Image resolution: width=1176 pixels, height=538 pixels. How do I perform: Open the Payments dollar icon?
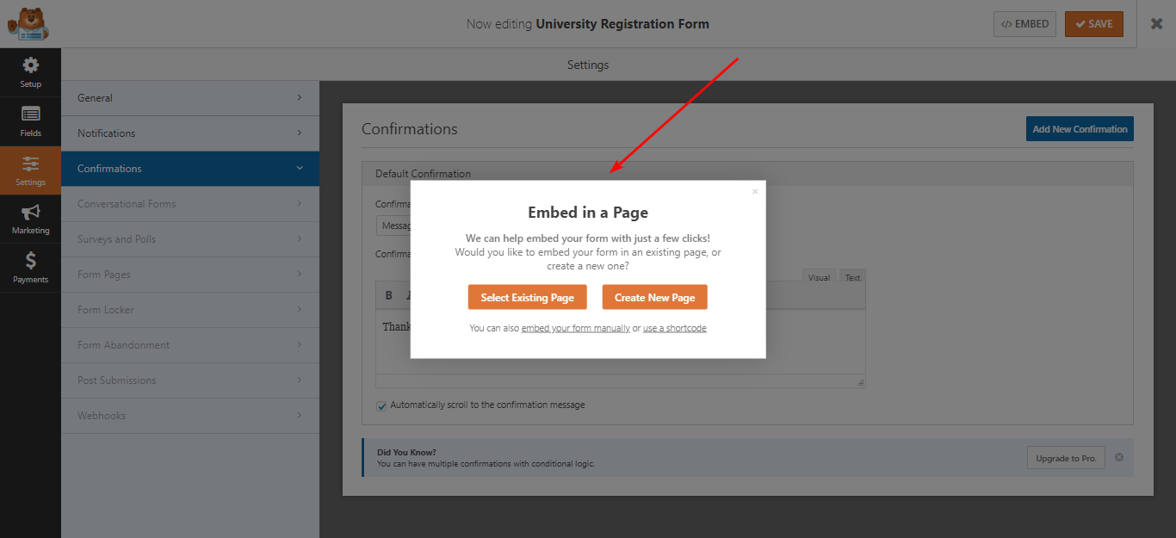point(30,262)
